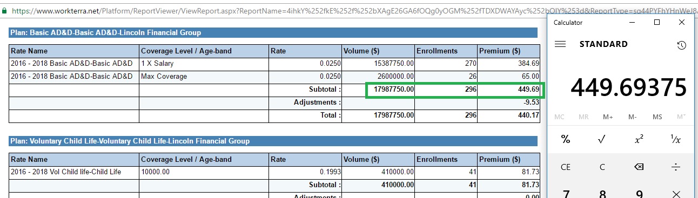Screen dimensions: 698x198
Task: Click the calculator display value 449.69375
Action: click(628, 87)
